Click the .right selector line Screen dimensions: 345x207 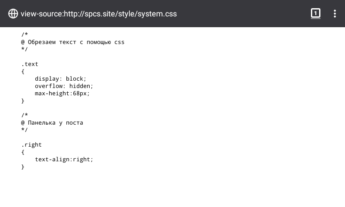[x=31, y=145]
